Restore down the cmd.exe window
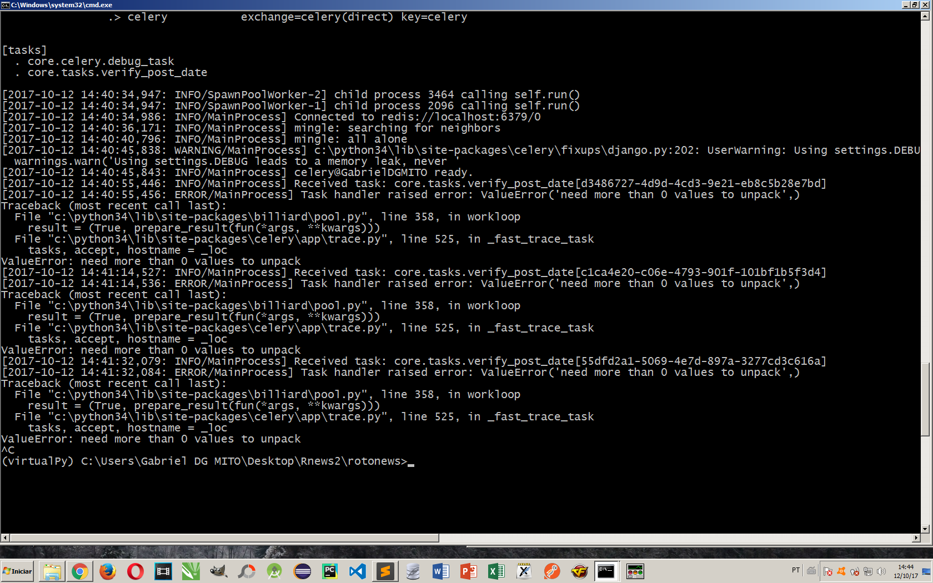 (915, 5)
